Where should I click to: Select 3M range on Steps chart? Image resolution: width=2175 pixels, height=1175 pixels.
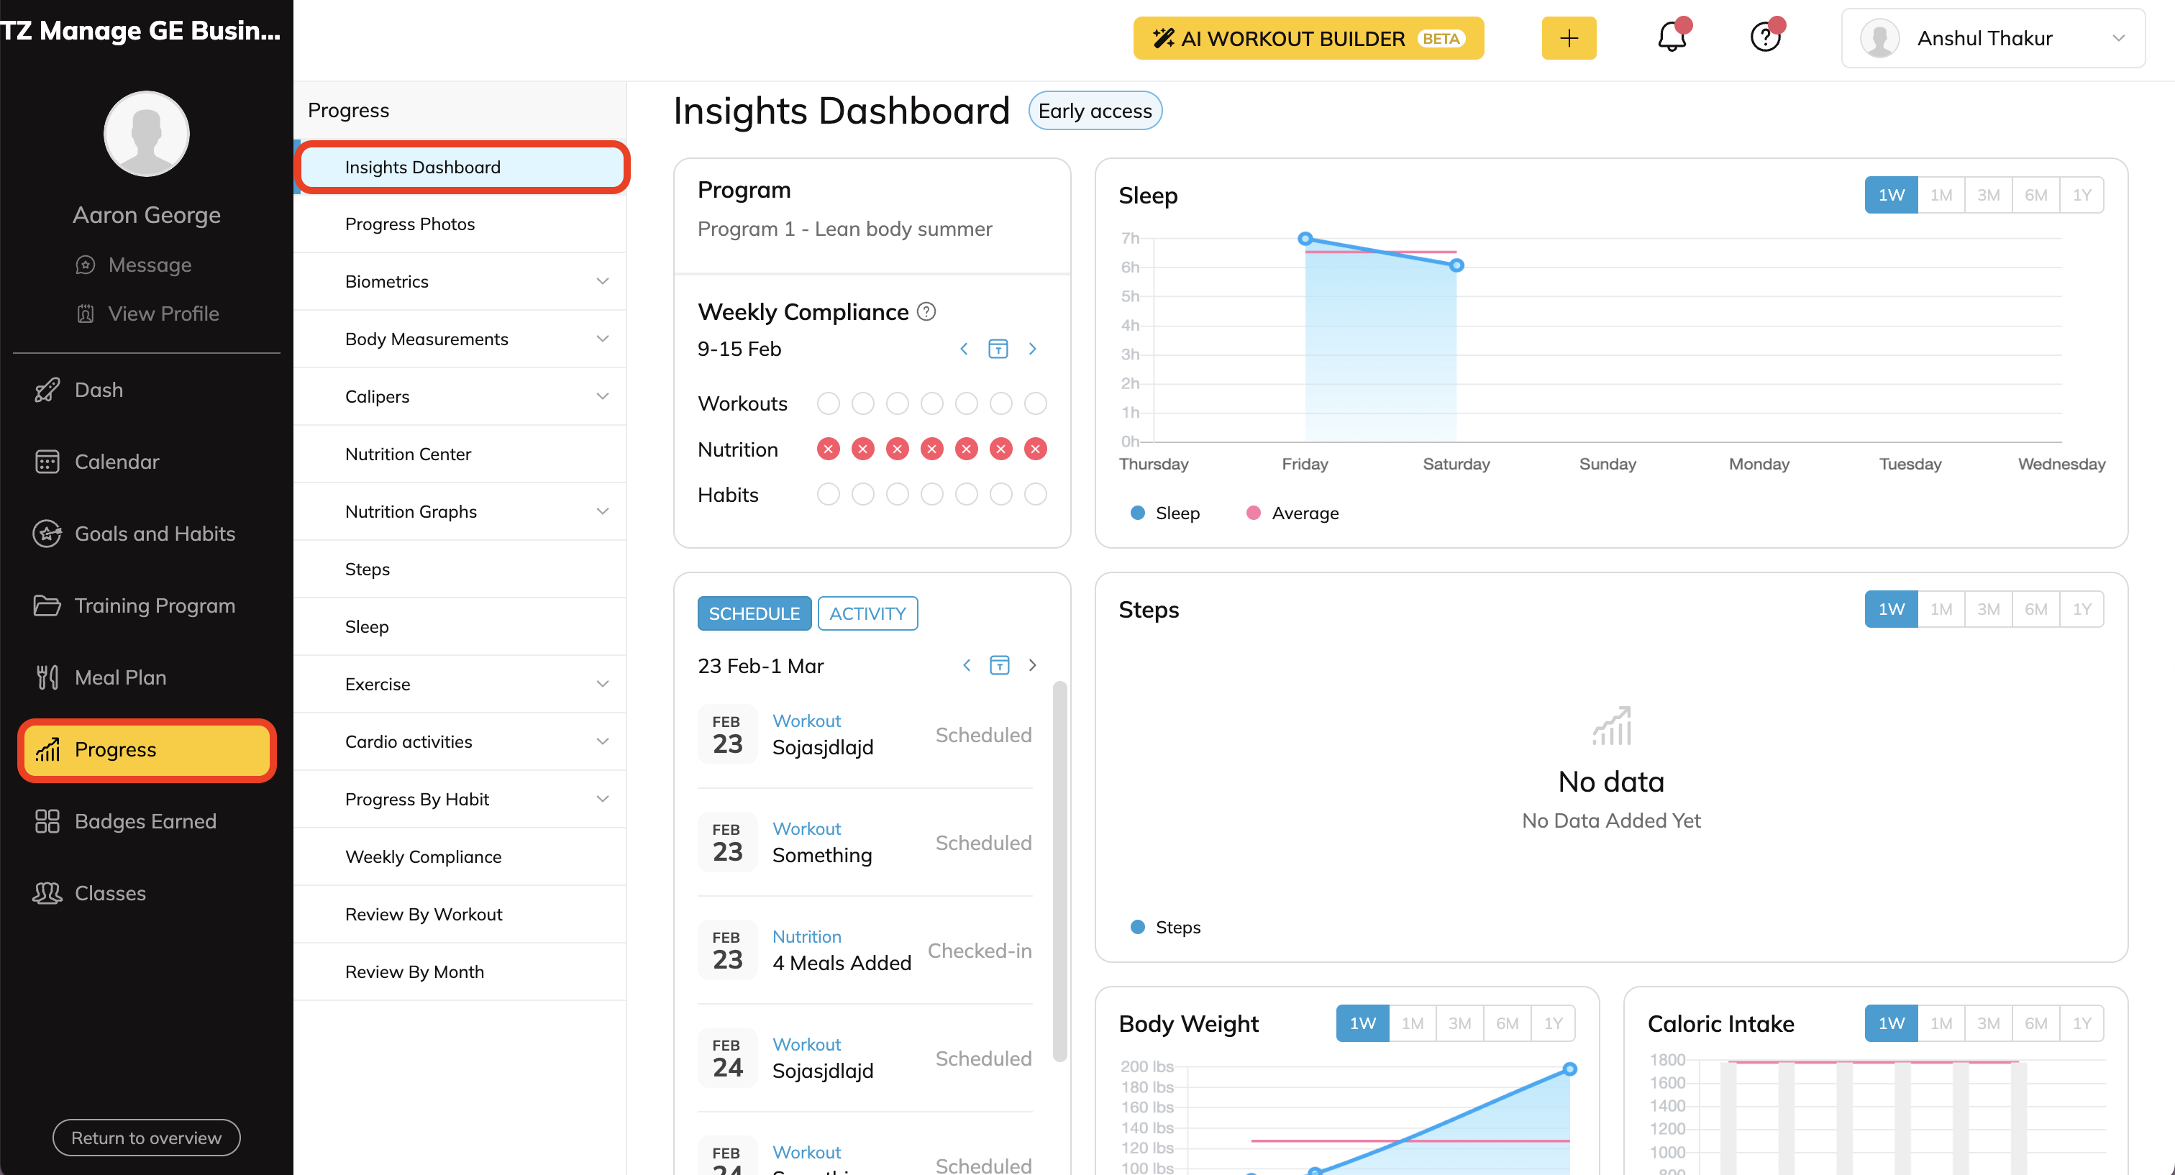[1987, 608]
